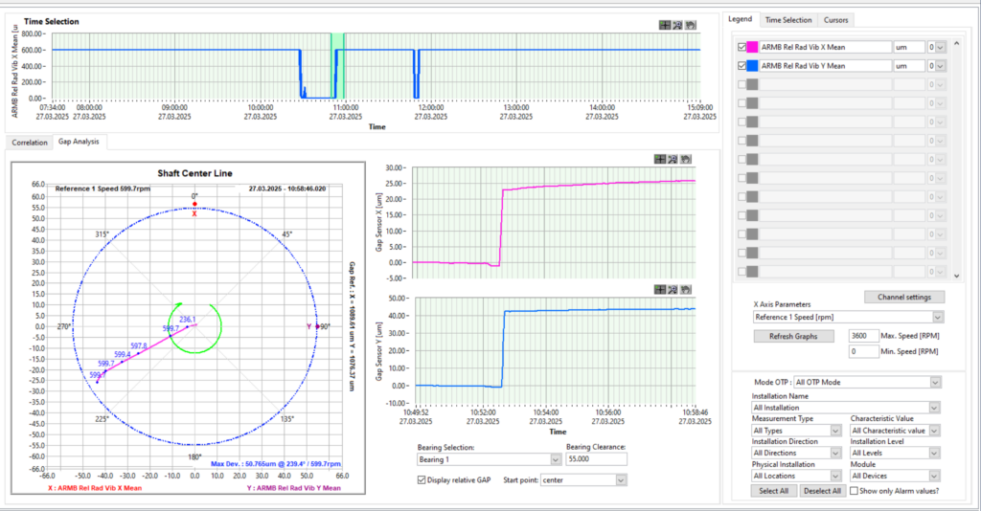Activate the zoom magnifier on Gap Sensor Y graph
The width and height of the screenshot is (981, 511).
coord(673,289)
